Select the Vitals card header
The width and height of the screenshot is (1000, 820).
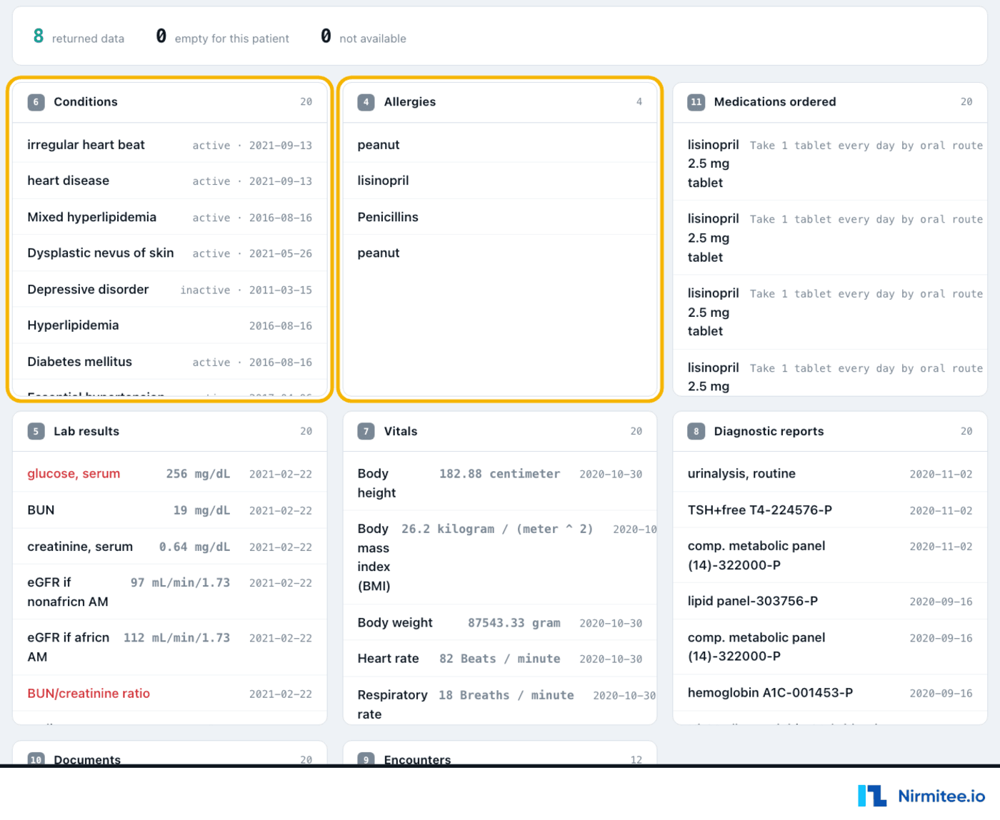coord(500,431)
